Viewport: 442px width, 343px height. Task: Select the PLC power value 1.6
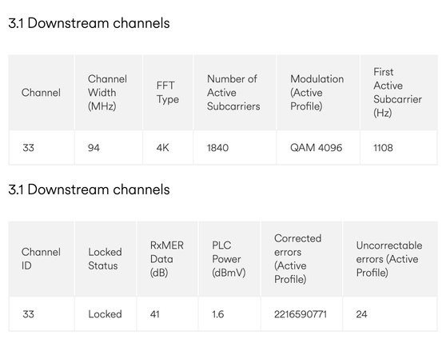tap(218, 314)
